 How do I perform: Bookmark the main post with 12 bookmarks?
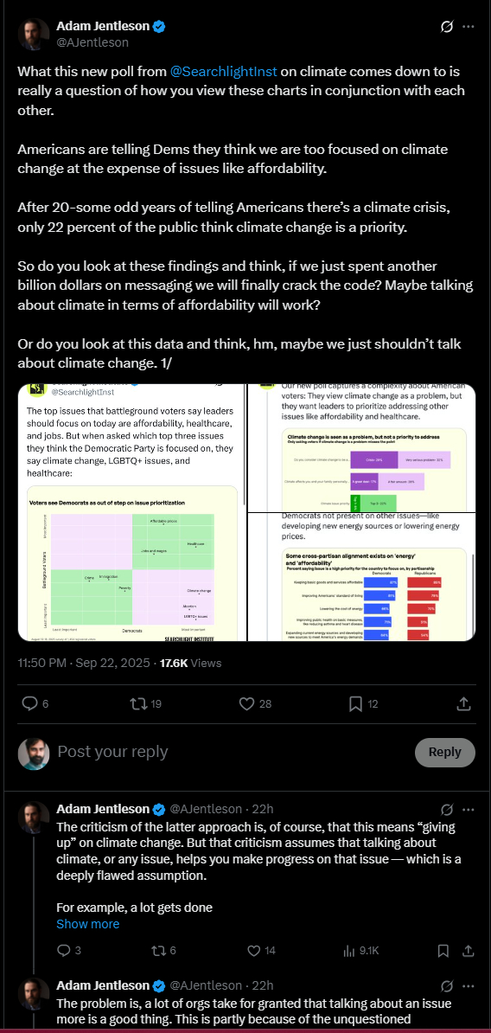point(354,704)
